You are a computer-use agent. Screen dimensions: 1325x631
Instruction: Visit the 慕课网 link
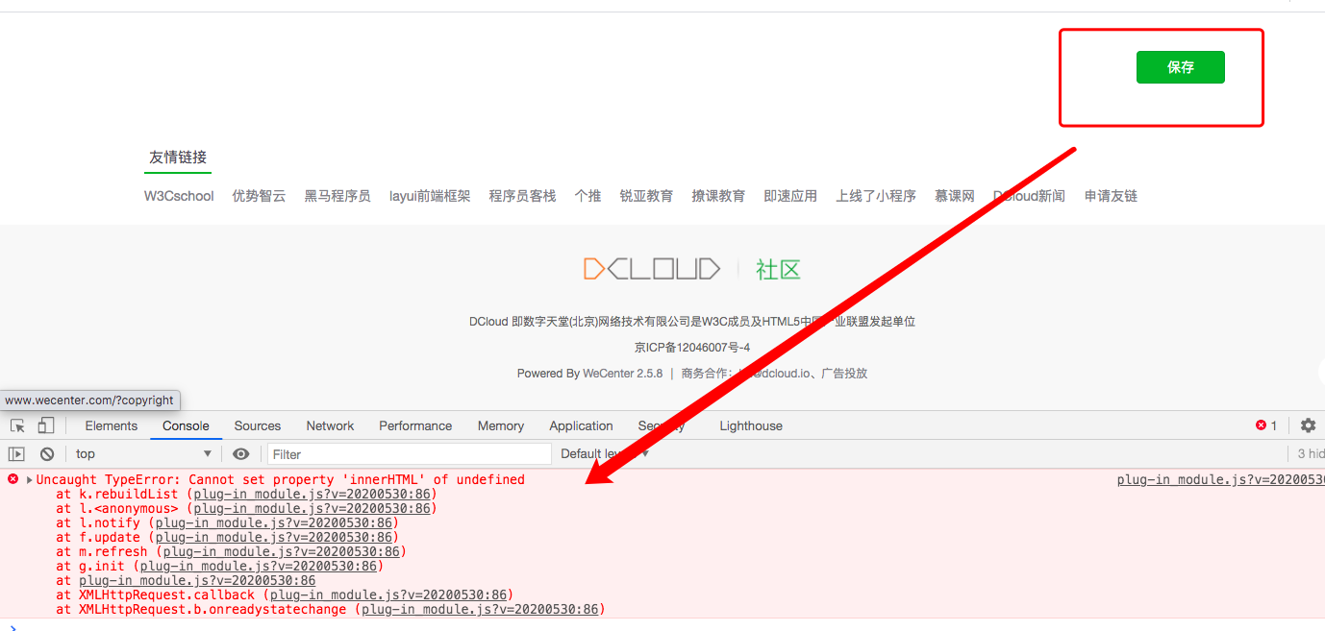(x=955, y=196)
